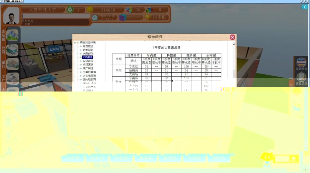Open 专卖店管理 in the help tree

click(89, 72)
